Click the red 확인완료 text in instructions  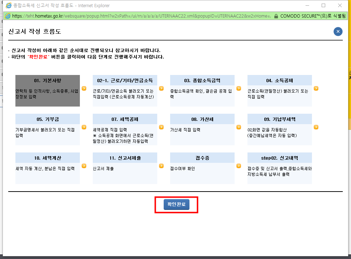pos(38,57)
